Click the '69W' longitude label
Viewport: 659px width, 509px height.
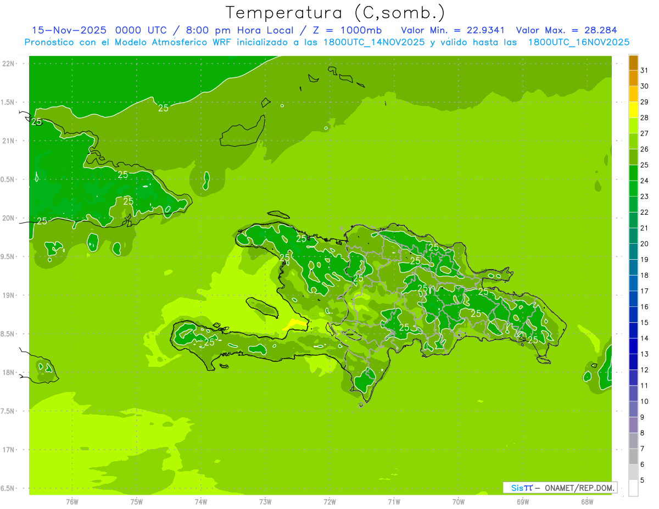point(523,502)
